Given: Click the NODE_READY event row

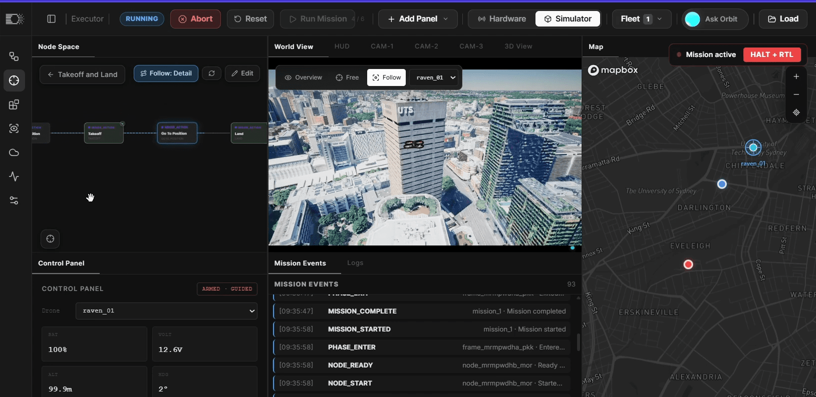Looking at the screenshot, I should tap(421, 365).
